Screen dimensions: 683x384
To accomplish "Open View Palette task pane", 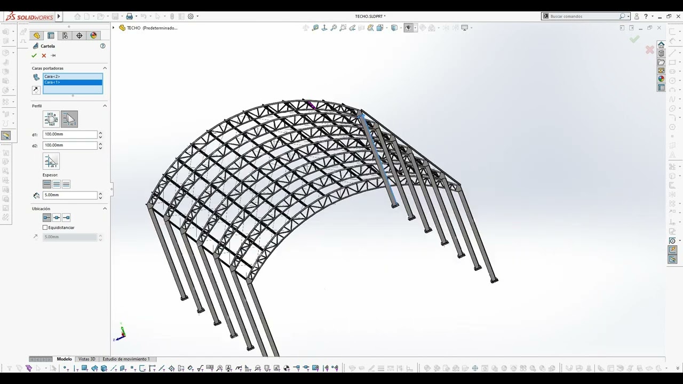I will point(661,70).
